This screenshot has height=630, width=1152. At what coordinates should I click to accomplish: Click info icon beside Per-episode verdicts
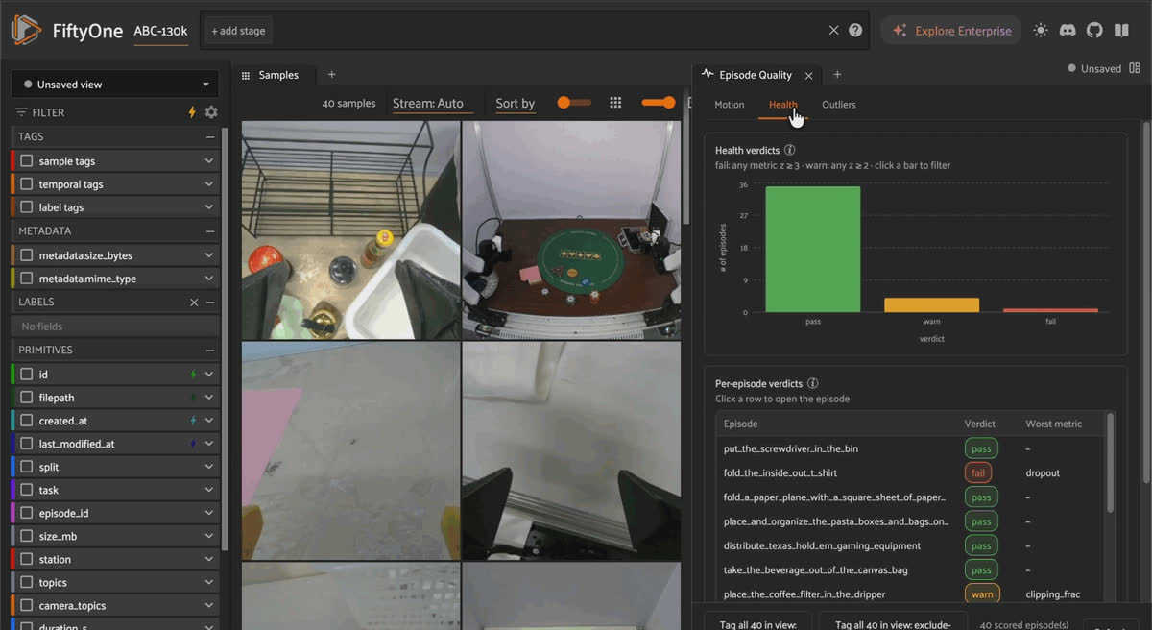pos(813,383)
